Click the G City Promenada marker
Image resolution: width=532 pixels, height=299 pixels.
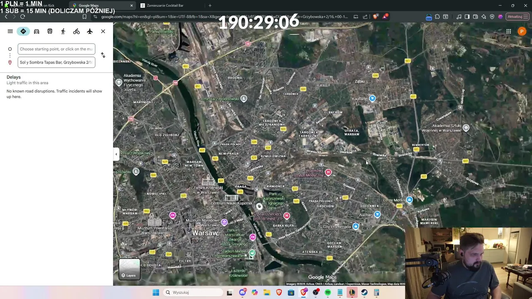(x=356, y=226)
